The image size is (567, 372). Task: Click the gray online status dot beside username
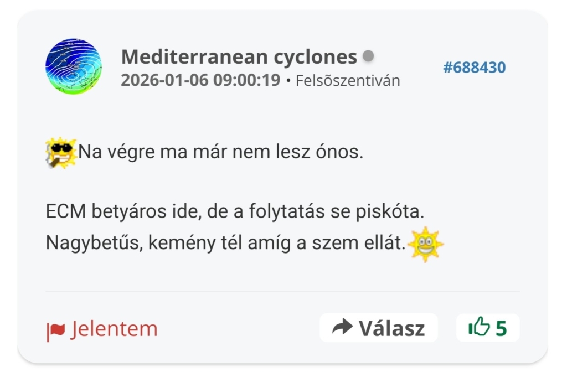(x=367, y=55)
